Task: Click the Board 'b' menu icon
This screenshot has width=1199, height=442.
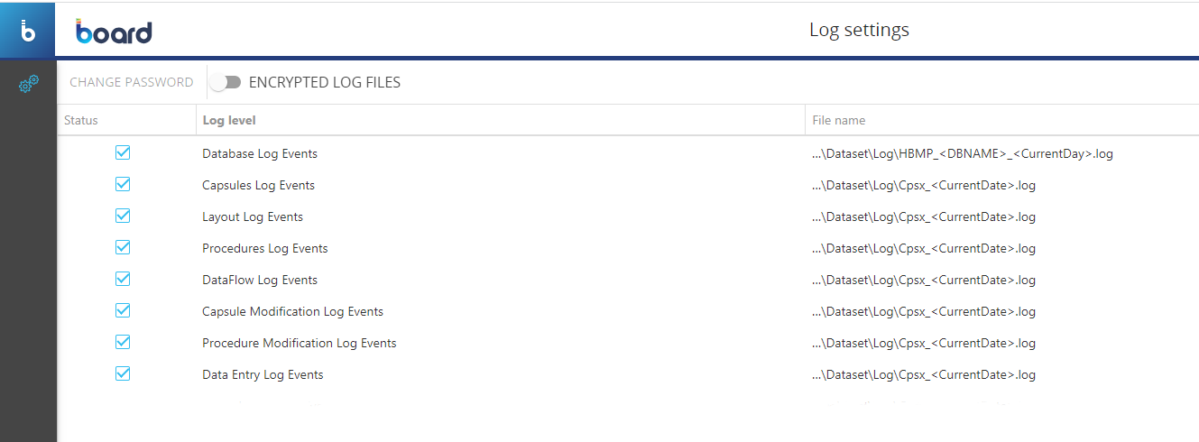Action: point(28,32)
